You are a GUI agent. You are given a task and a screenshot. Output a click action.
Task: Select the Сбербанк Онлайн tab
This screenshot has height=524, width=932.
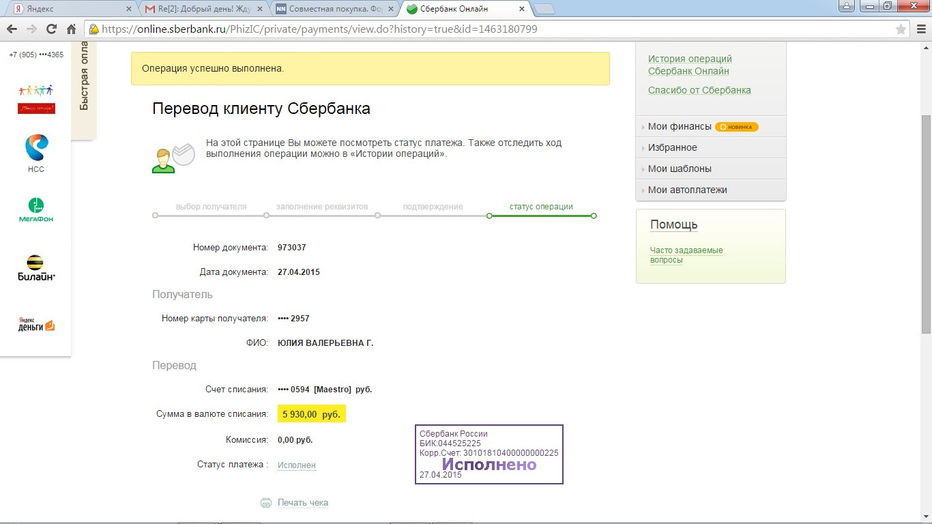click(466, 9)
